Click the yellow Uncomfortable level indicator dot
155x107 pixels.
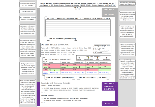pos(88,58)
